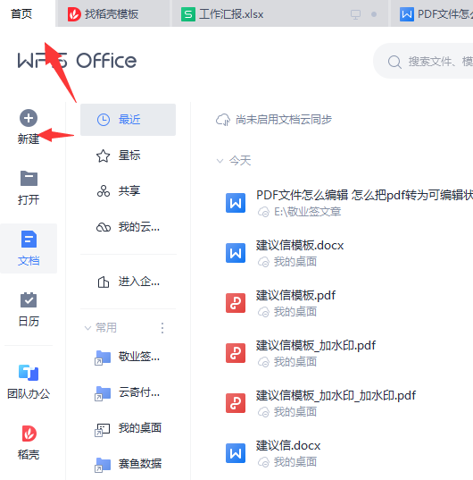The image size is (473, 480).
Task: Click the building icon beside 进入企
Action: click(104, 282)
